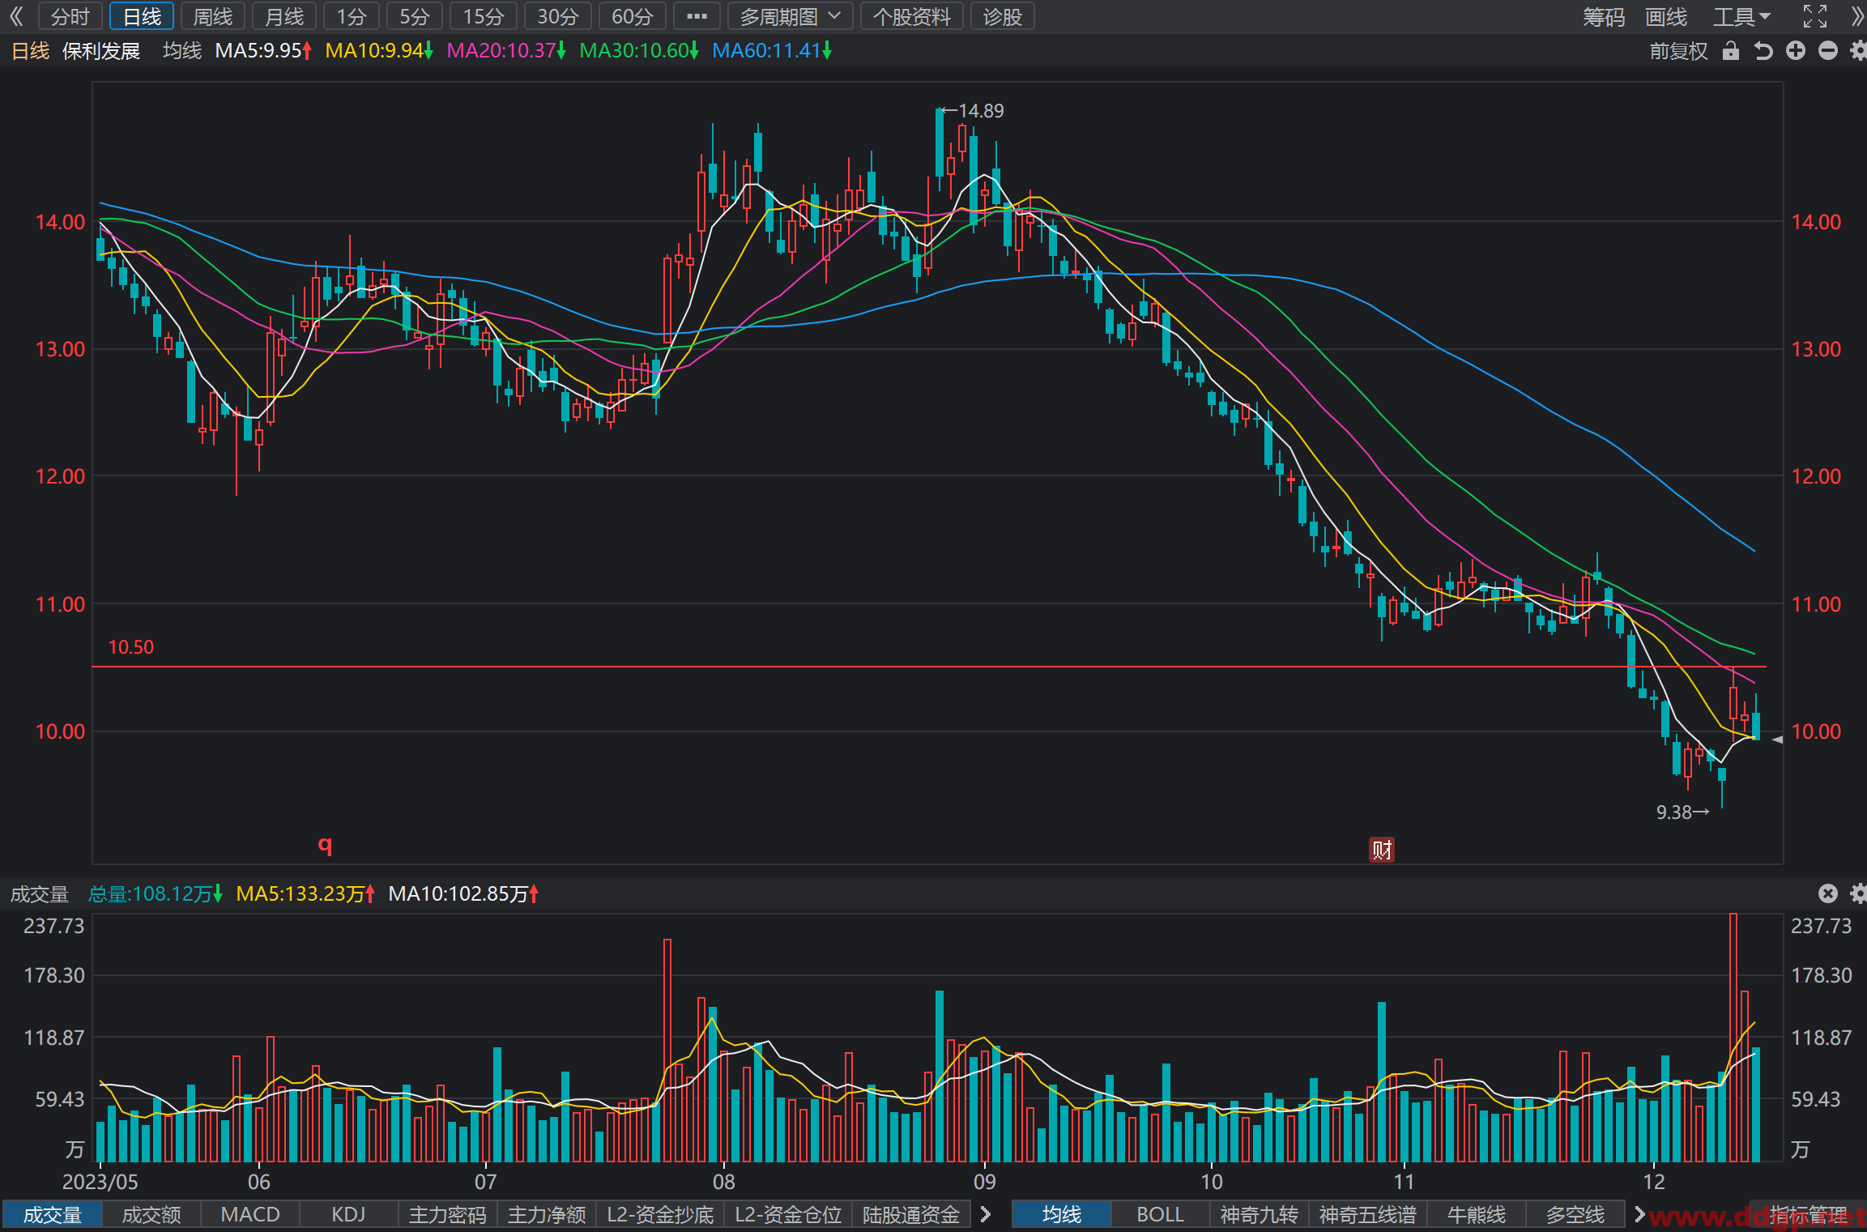Switch to the MACD indicator tab
Screen dimensions: 1867x1232
[250, 1214]
